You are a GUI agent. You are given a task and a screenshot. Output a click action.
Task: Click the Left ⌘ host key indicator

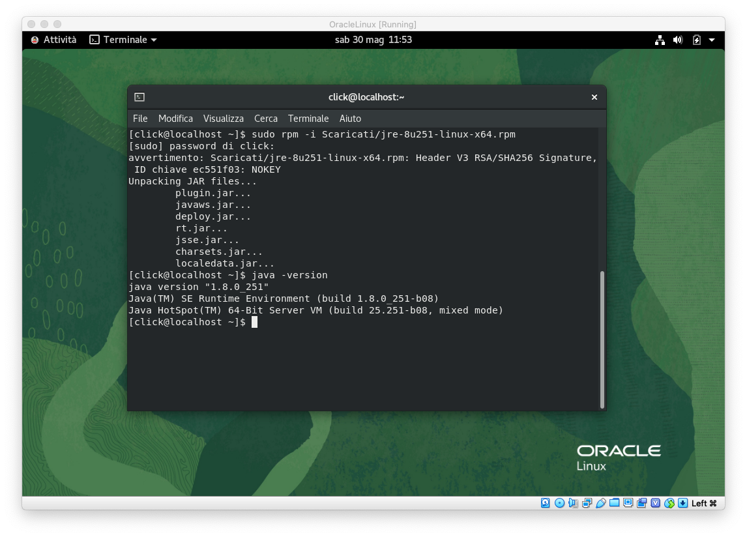coord(704,503)
